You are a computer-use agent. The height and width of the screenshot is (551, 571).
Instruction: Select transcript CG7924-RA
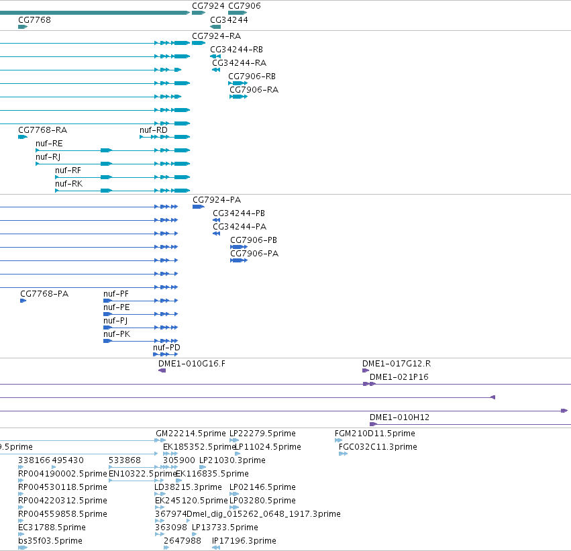pos(216,36)
